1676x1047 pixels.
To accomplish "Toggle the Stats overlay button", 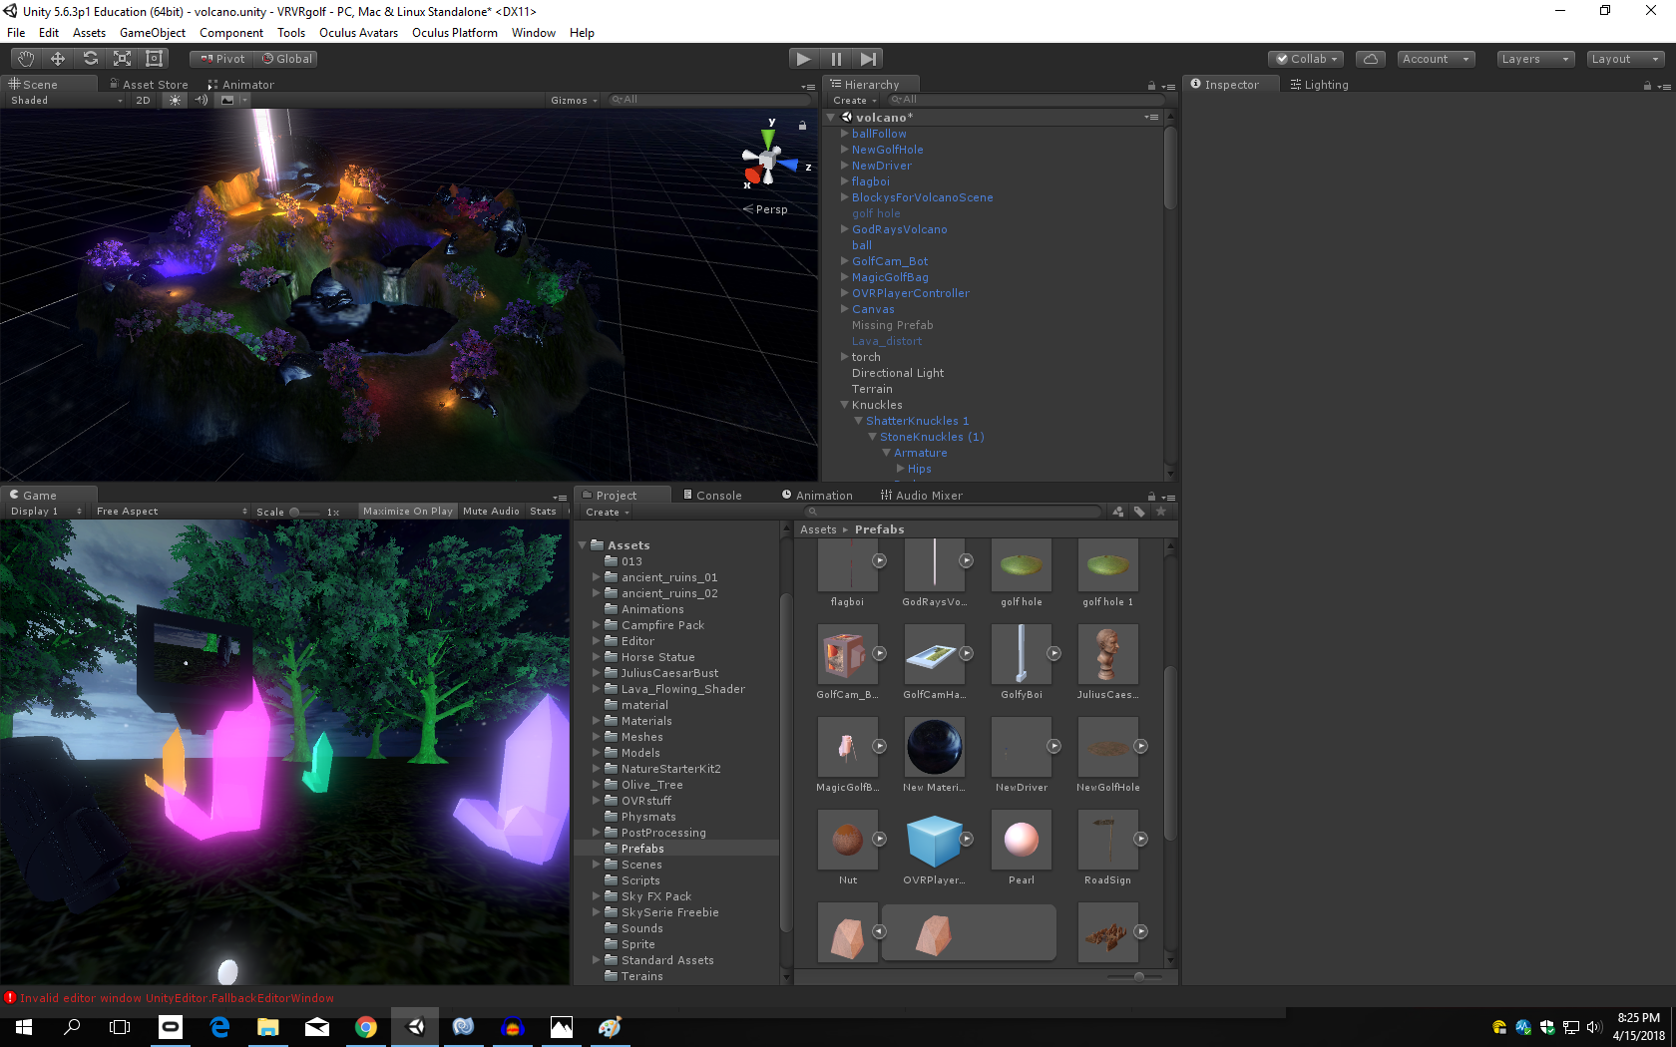I will click(543, 512).
